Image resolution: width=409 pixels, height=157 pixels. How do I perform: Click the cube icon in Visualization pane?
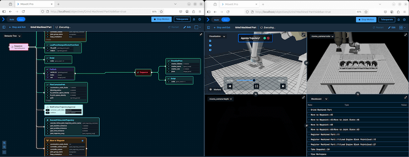pyautogui.click(x=210, y=50)
